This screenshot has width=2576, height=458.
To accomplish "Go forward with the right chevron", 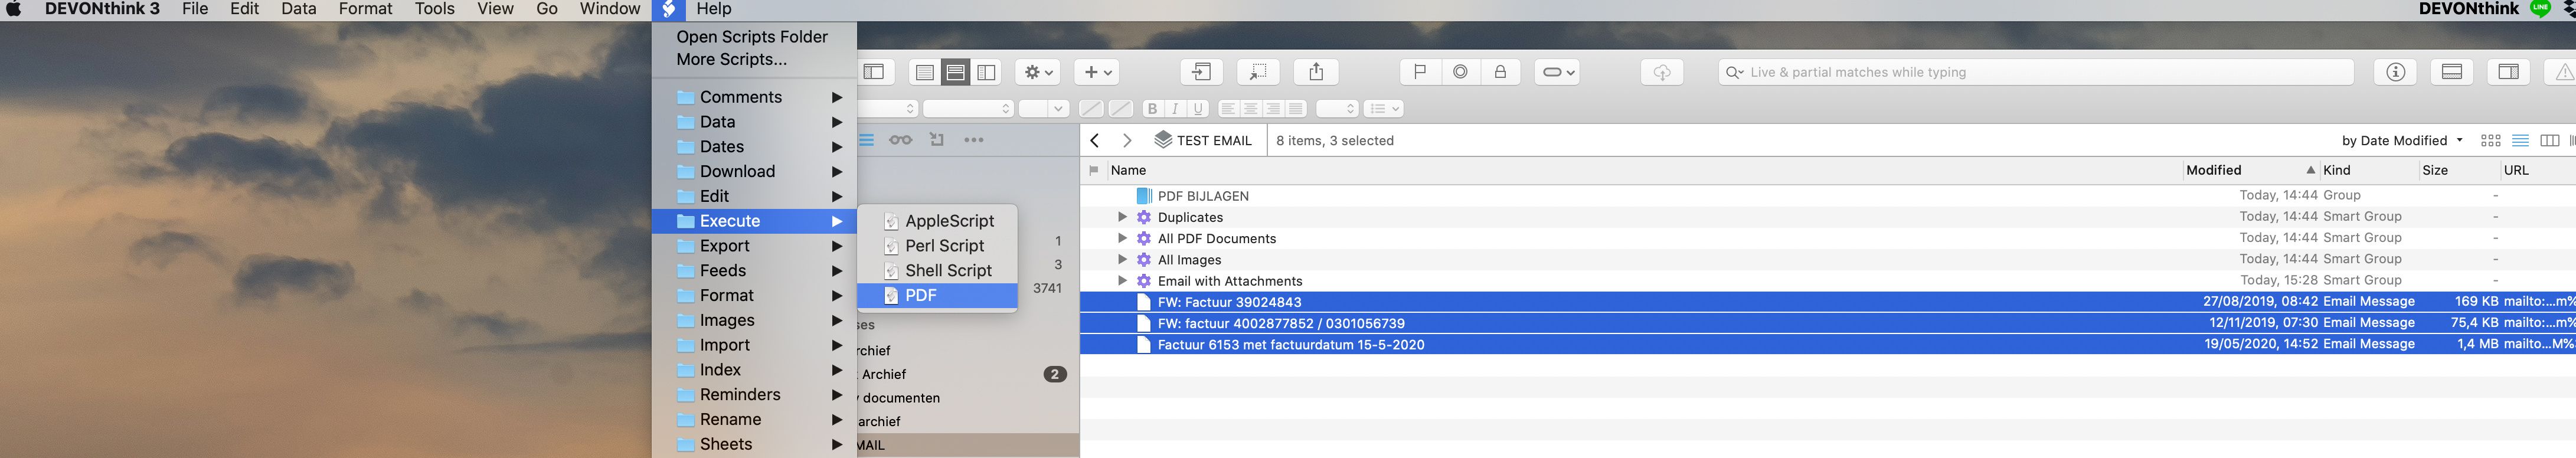I will pyautogui.click(x=1127, y=140).
